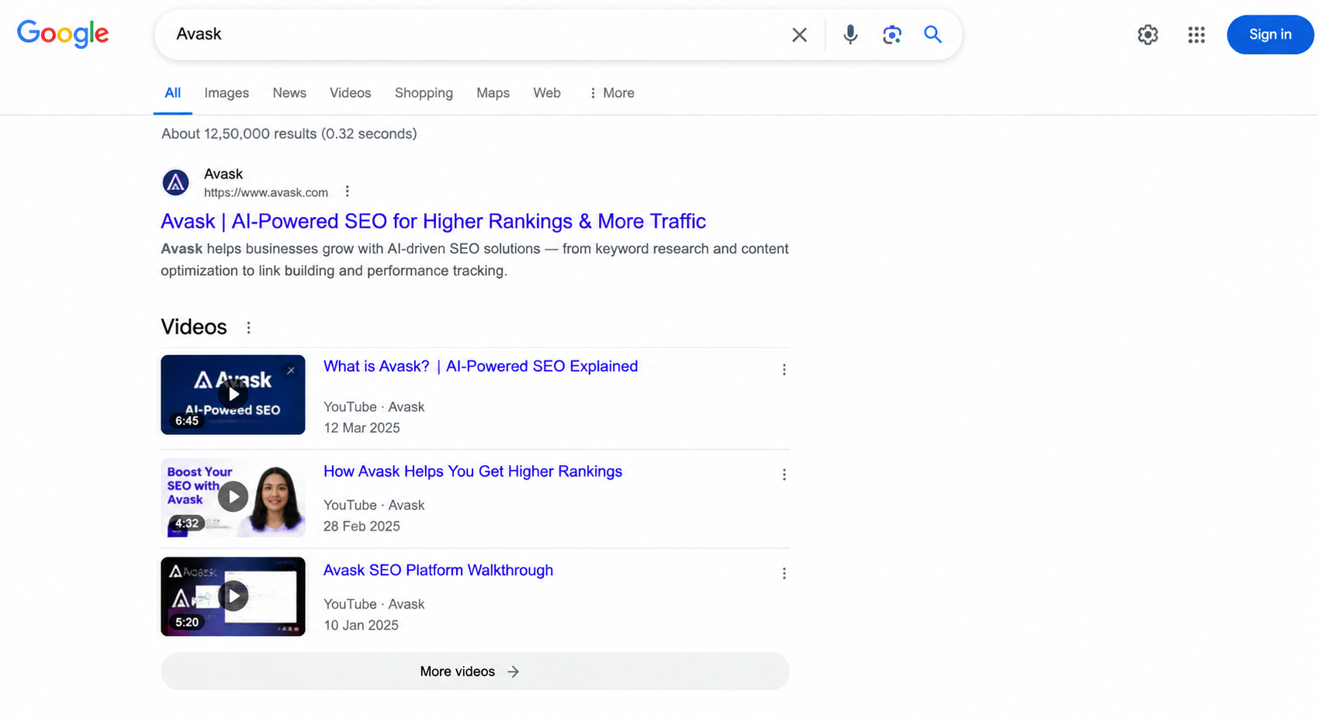Click the Avask site favicon
The image size is (1318, 718).
[175, 183]
